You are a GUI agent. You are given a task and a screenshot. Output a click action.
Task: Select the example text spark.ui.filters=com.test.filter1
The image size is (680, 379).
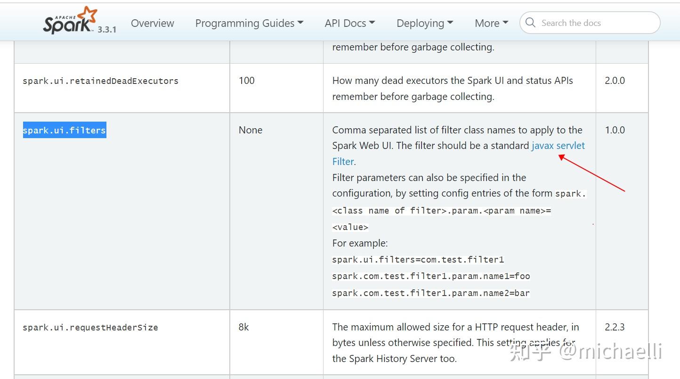[418, 259]
